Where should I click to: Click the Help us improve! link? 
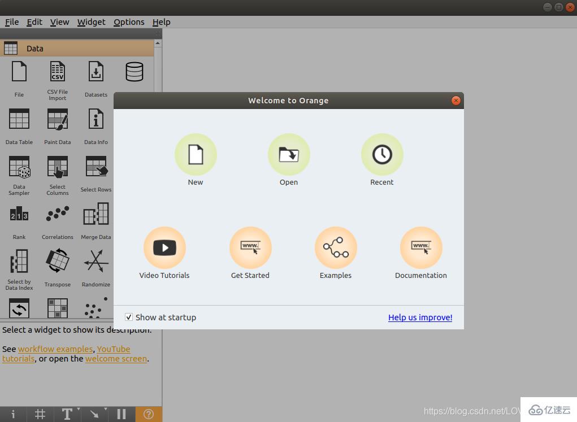click(420, 317)
